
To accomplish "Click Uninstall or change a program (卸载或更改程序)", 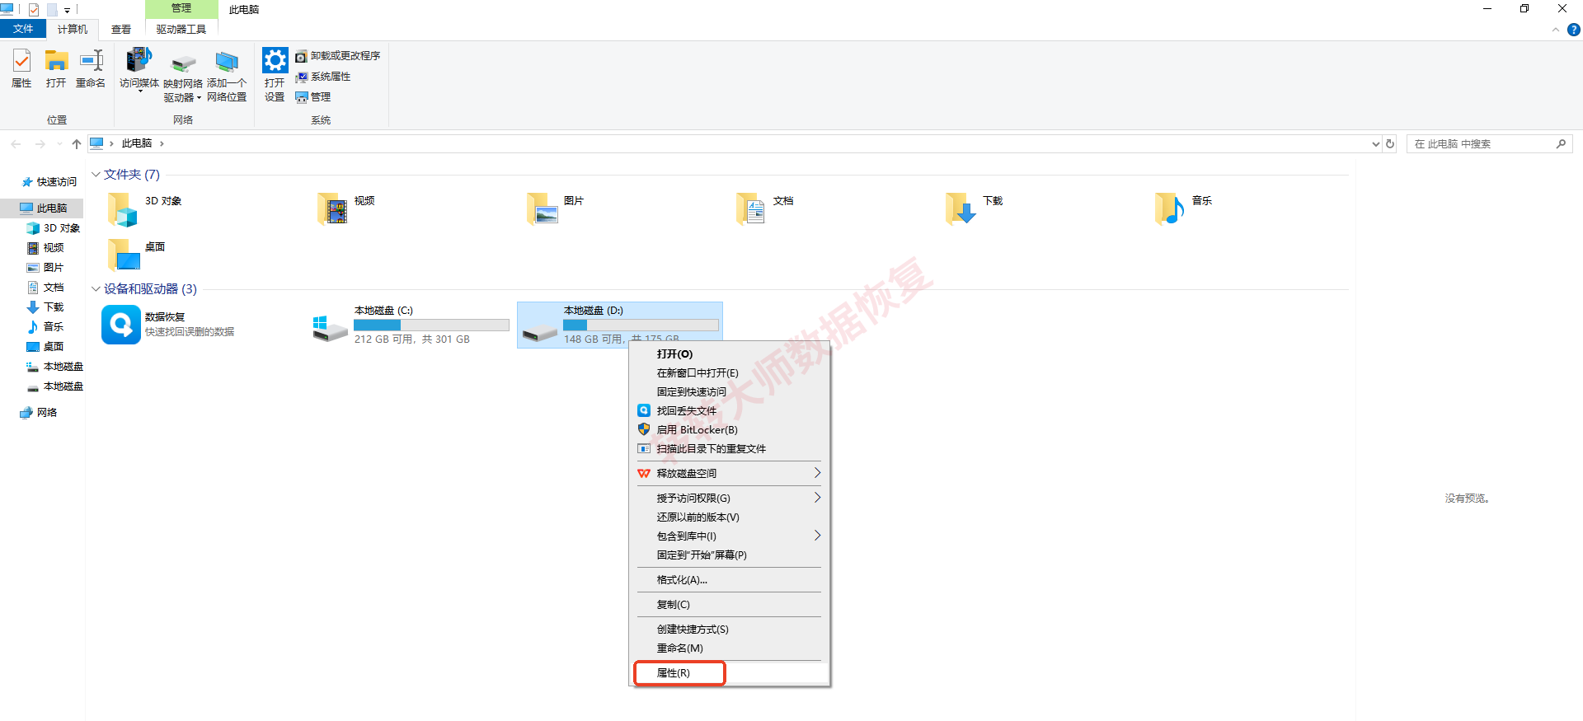I will [x=338, y=56].
